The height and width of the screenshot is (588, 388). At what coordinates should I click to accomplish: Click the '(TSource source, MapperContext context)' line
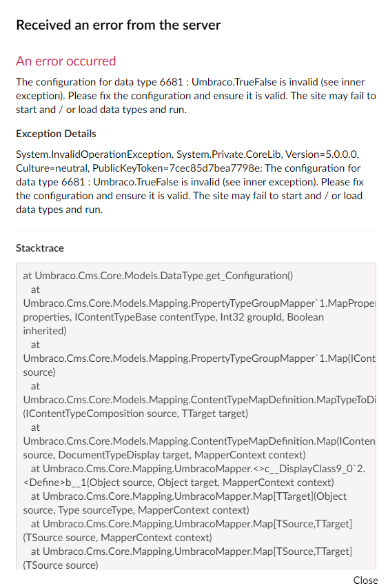(x=117, y=538)
